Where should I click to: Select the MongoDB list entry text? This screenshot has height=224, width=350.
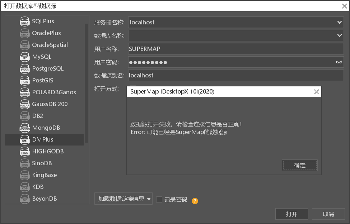tap(46, 128)
